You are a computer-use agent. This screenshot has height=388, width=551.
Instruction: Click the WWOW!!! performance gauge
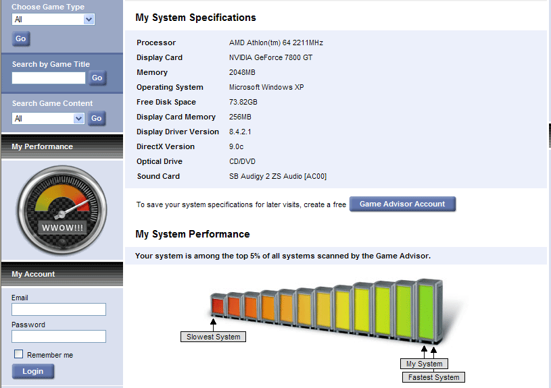pos(62,209)
